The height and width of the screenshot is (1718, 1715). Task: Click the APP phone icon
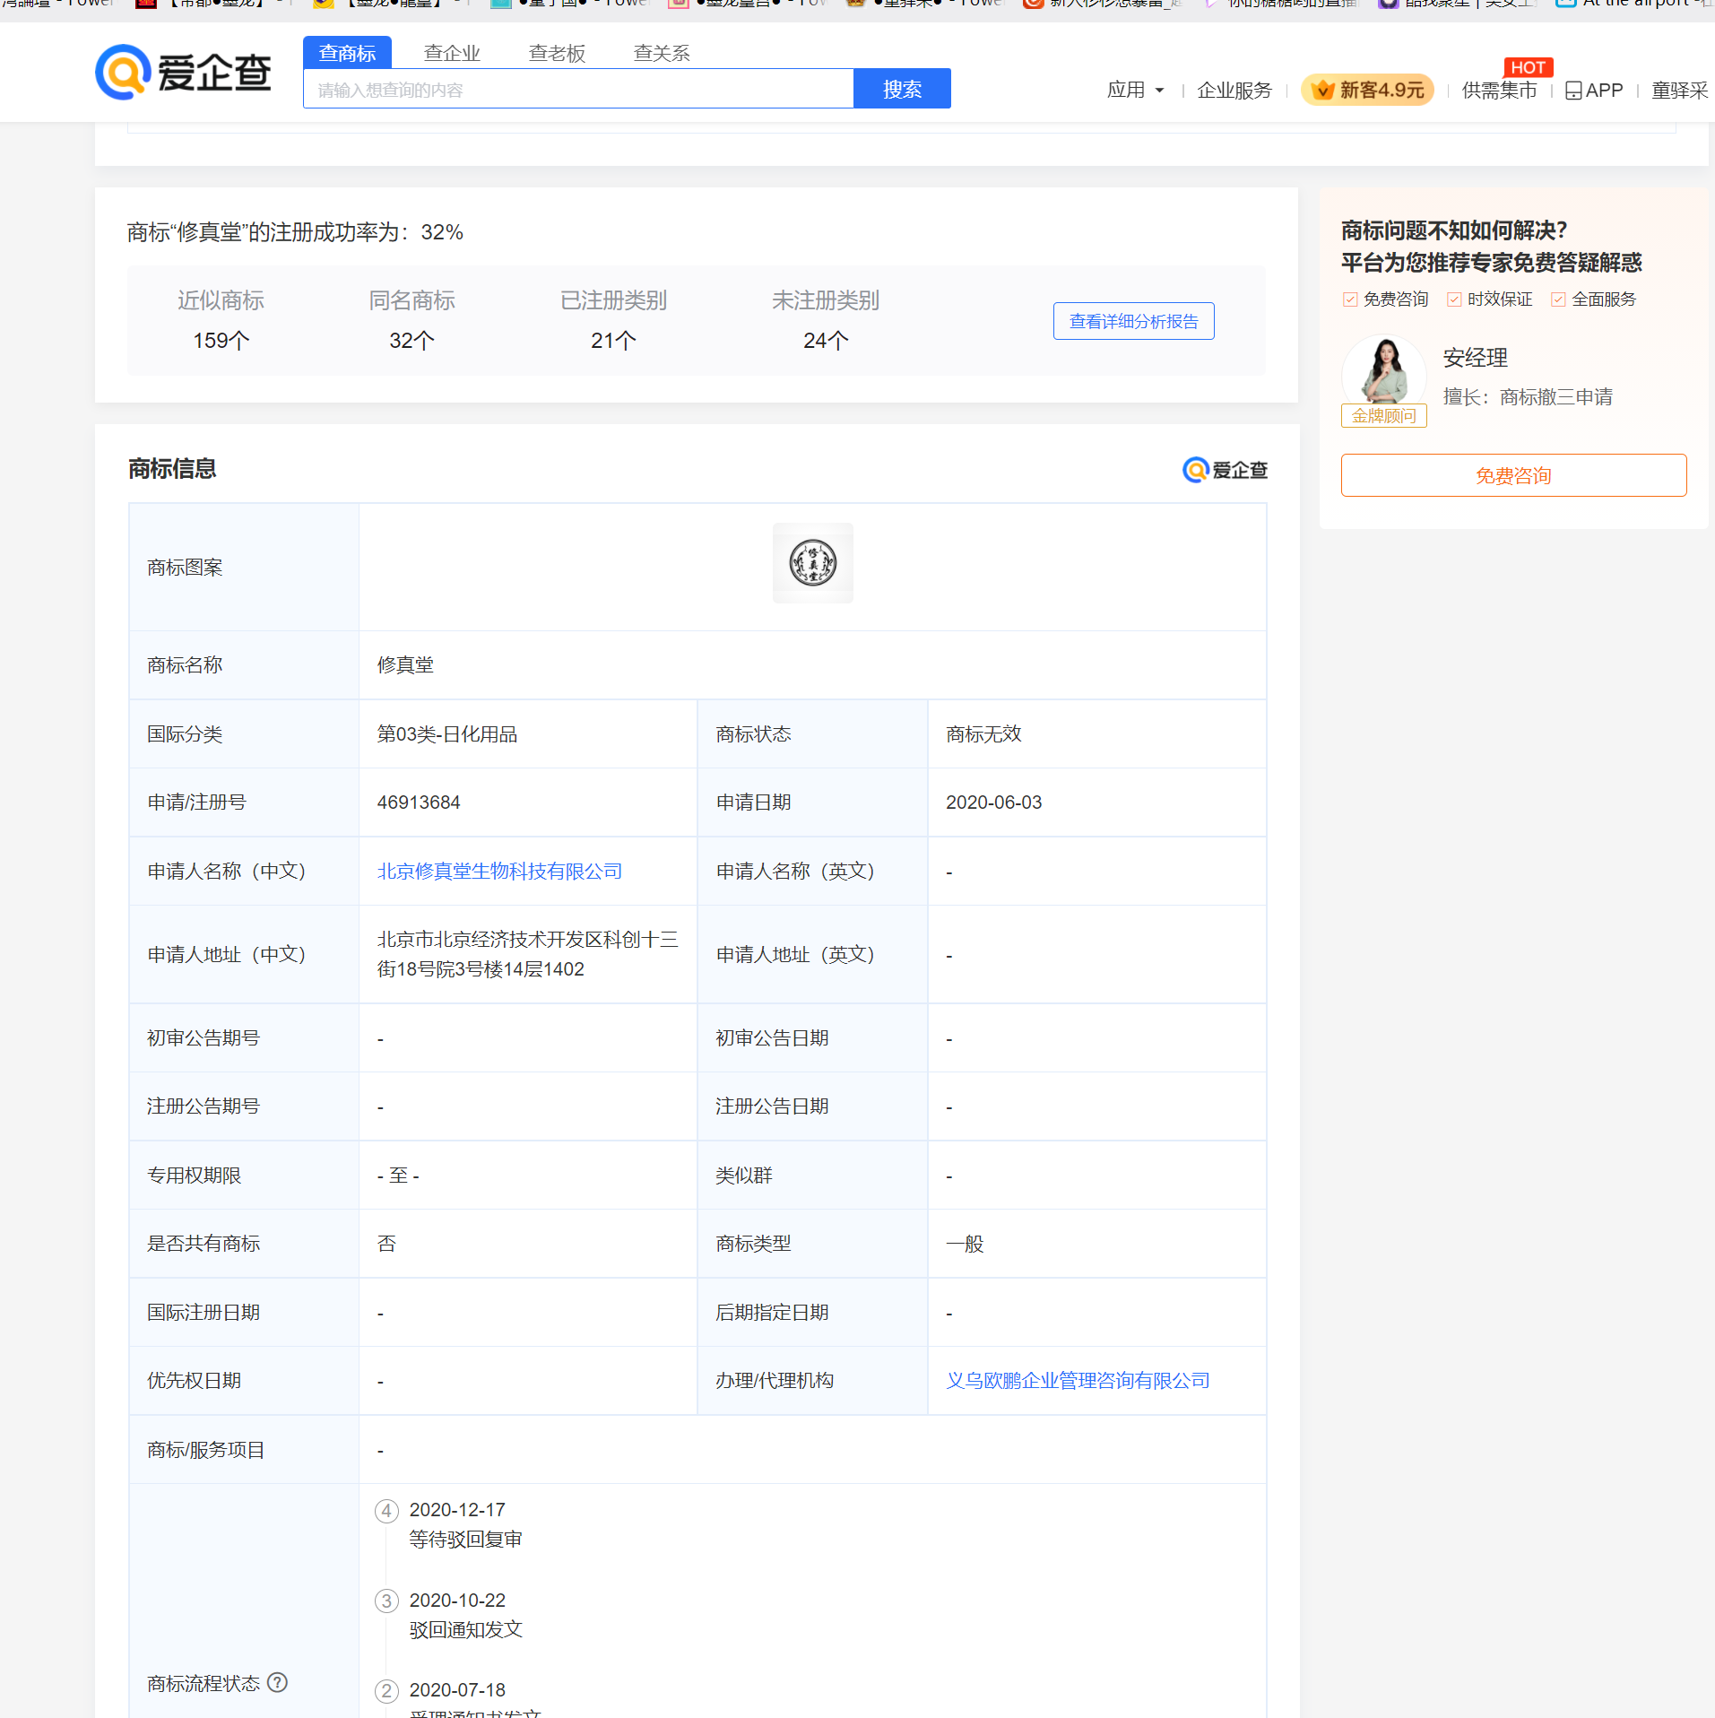pyautogui.click(x=1573, y=91)
